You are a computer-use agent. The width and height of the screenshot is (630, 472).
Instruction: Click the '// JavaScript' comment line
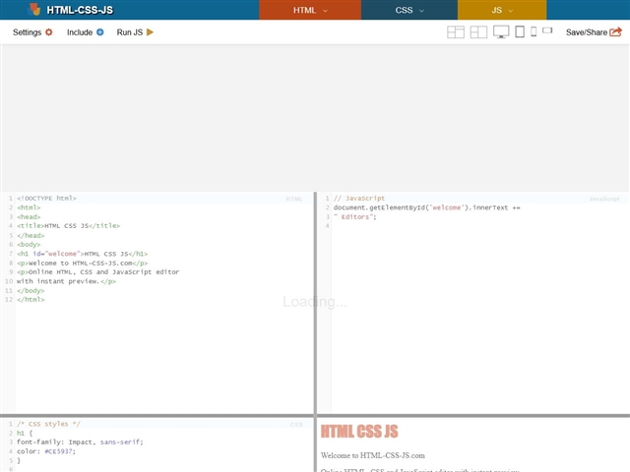(x=358, y=199)
